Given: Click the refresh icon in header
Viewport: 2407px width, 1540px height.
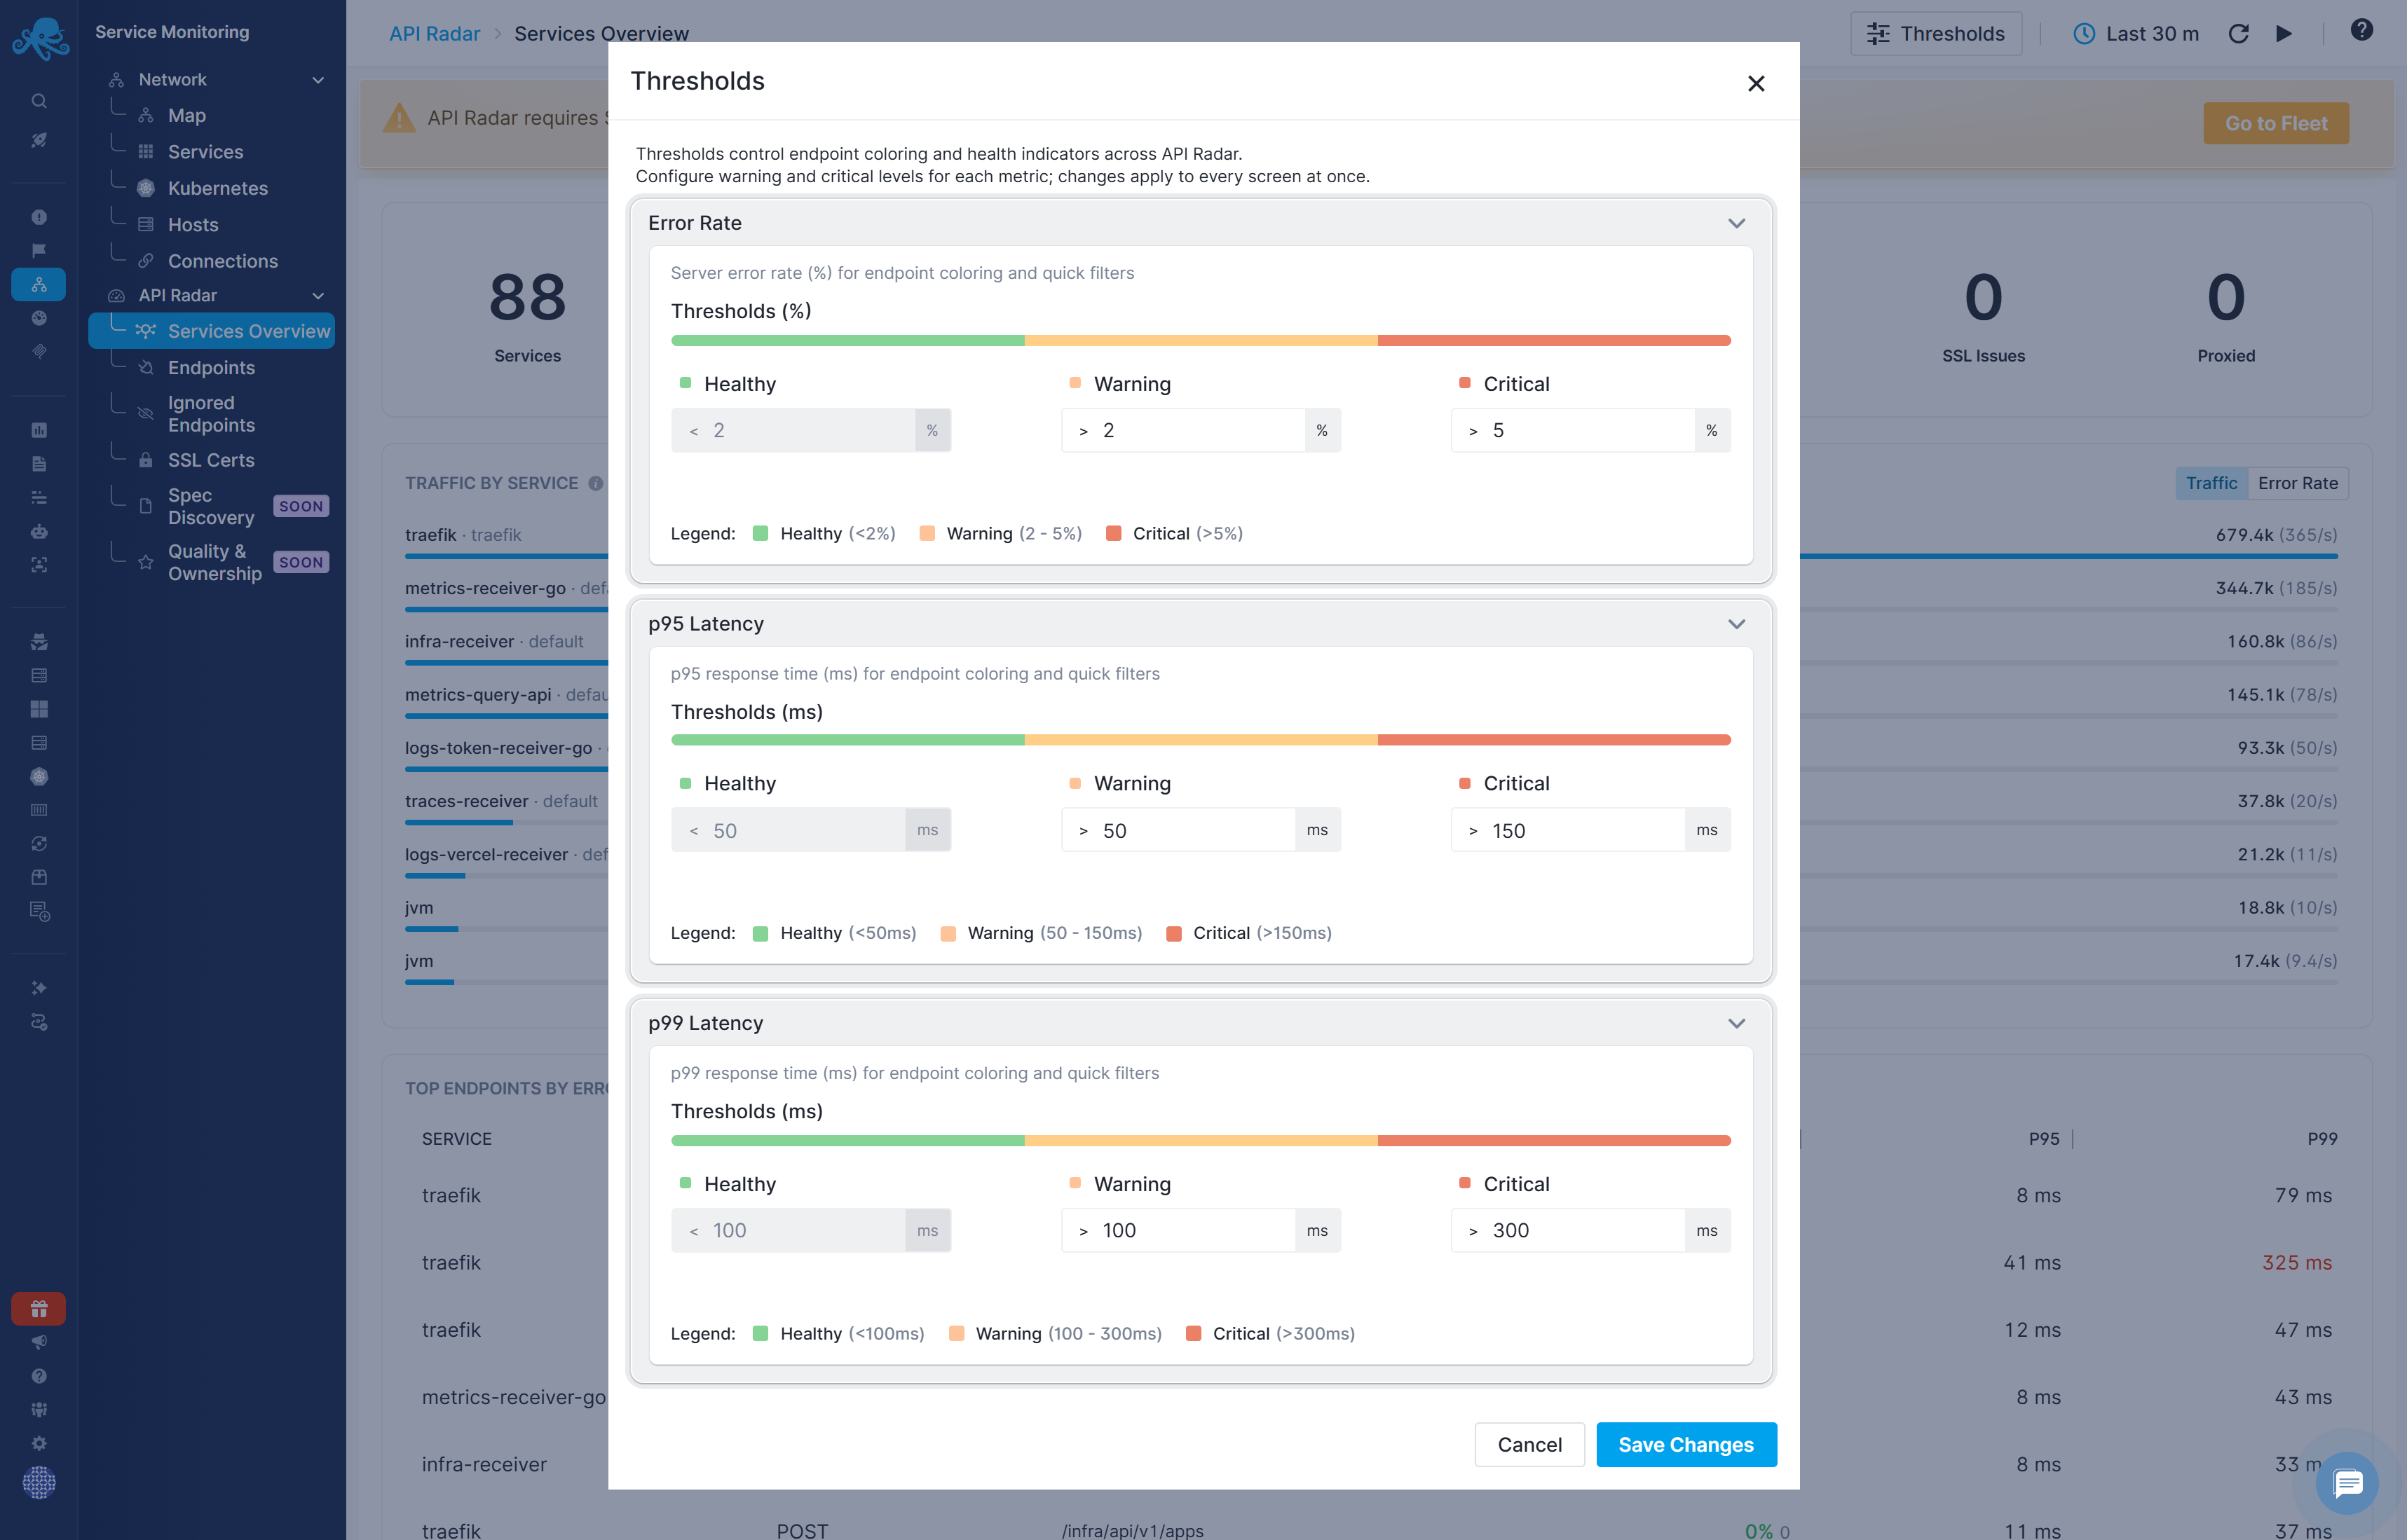Looking at the screenshot, I should (x=2239, y=34).
